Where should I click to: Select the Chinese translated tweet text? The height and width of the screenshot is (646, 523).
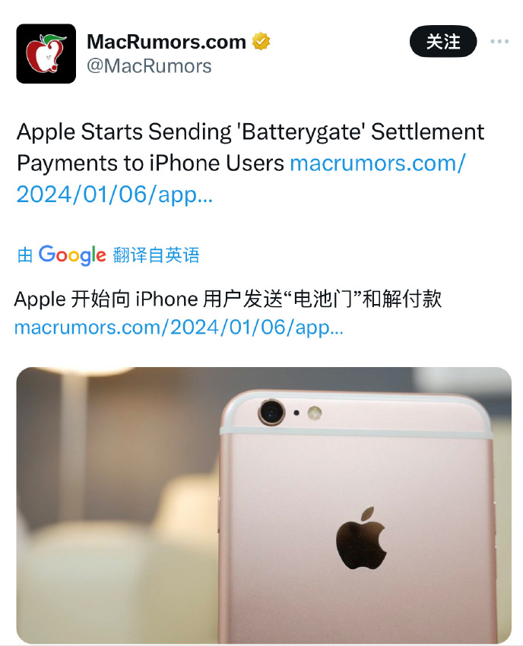(x=228, y=299)
